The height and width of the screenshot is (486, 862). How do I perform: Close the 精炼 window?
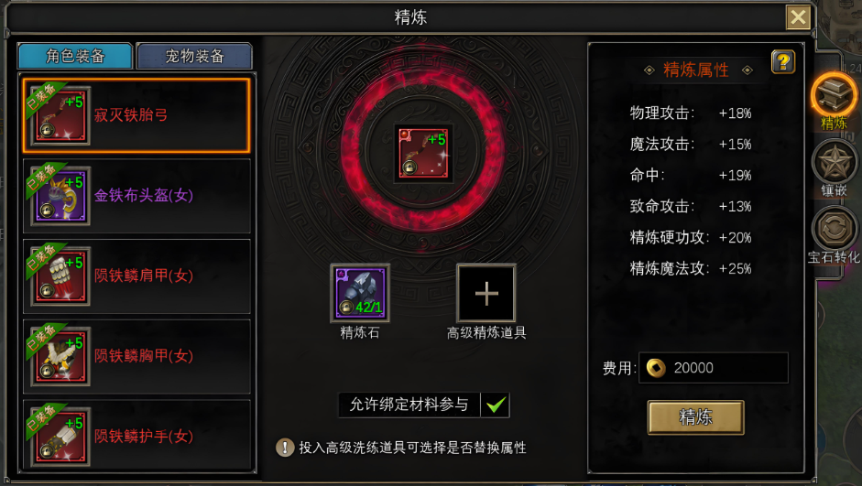click(x=798, y=17)
